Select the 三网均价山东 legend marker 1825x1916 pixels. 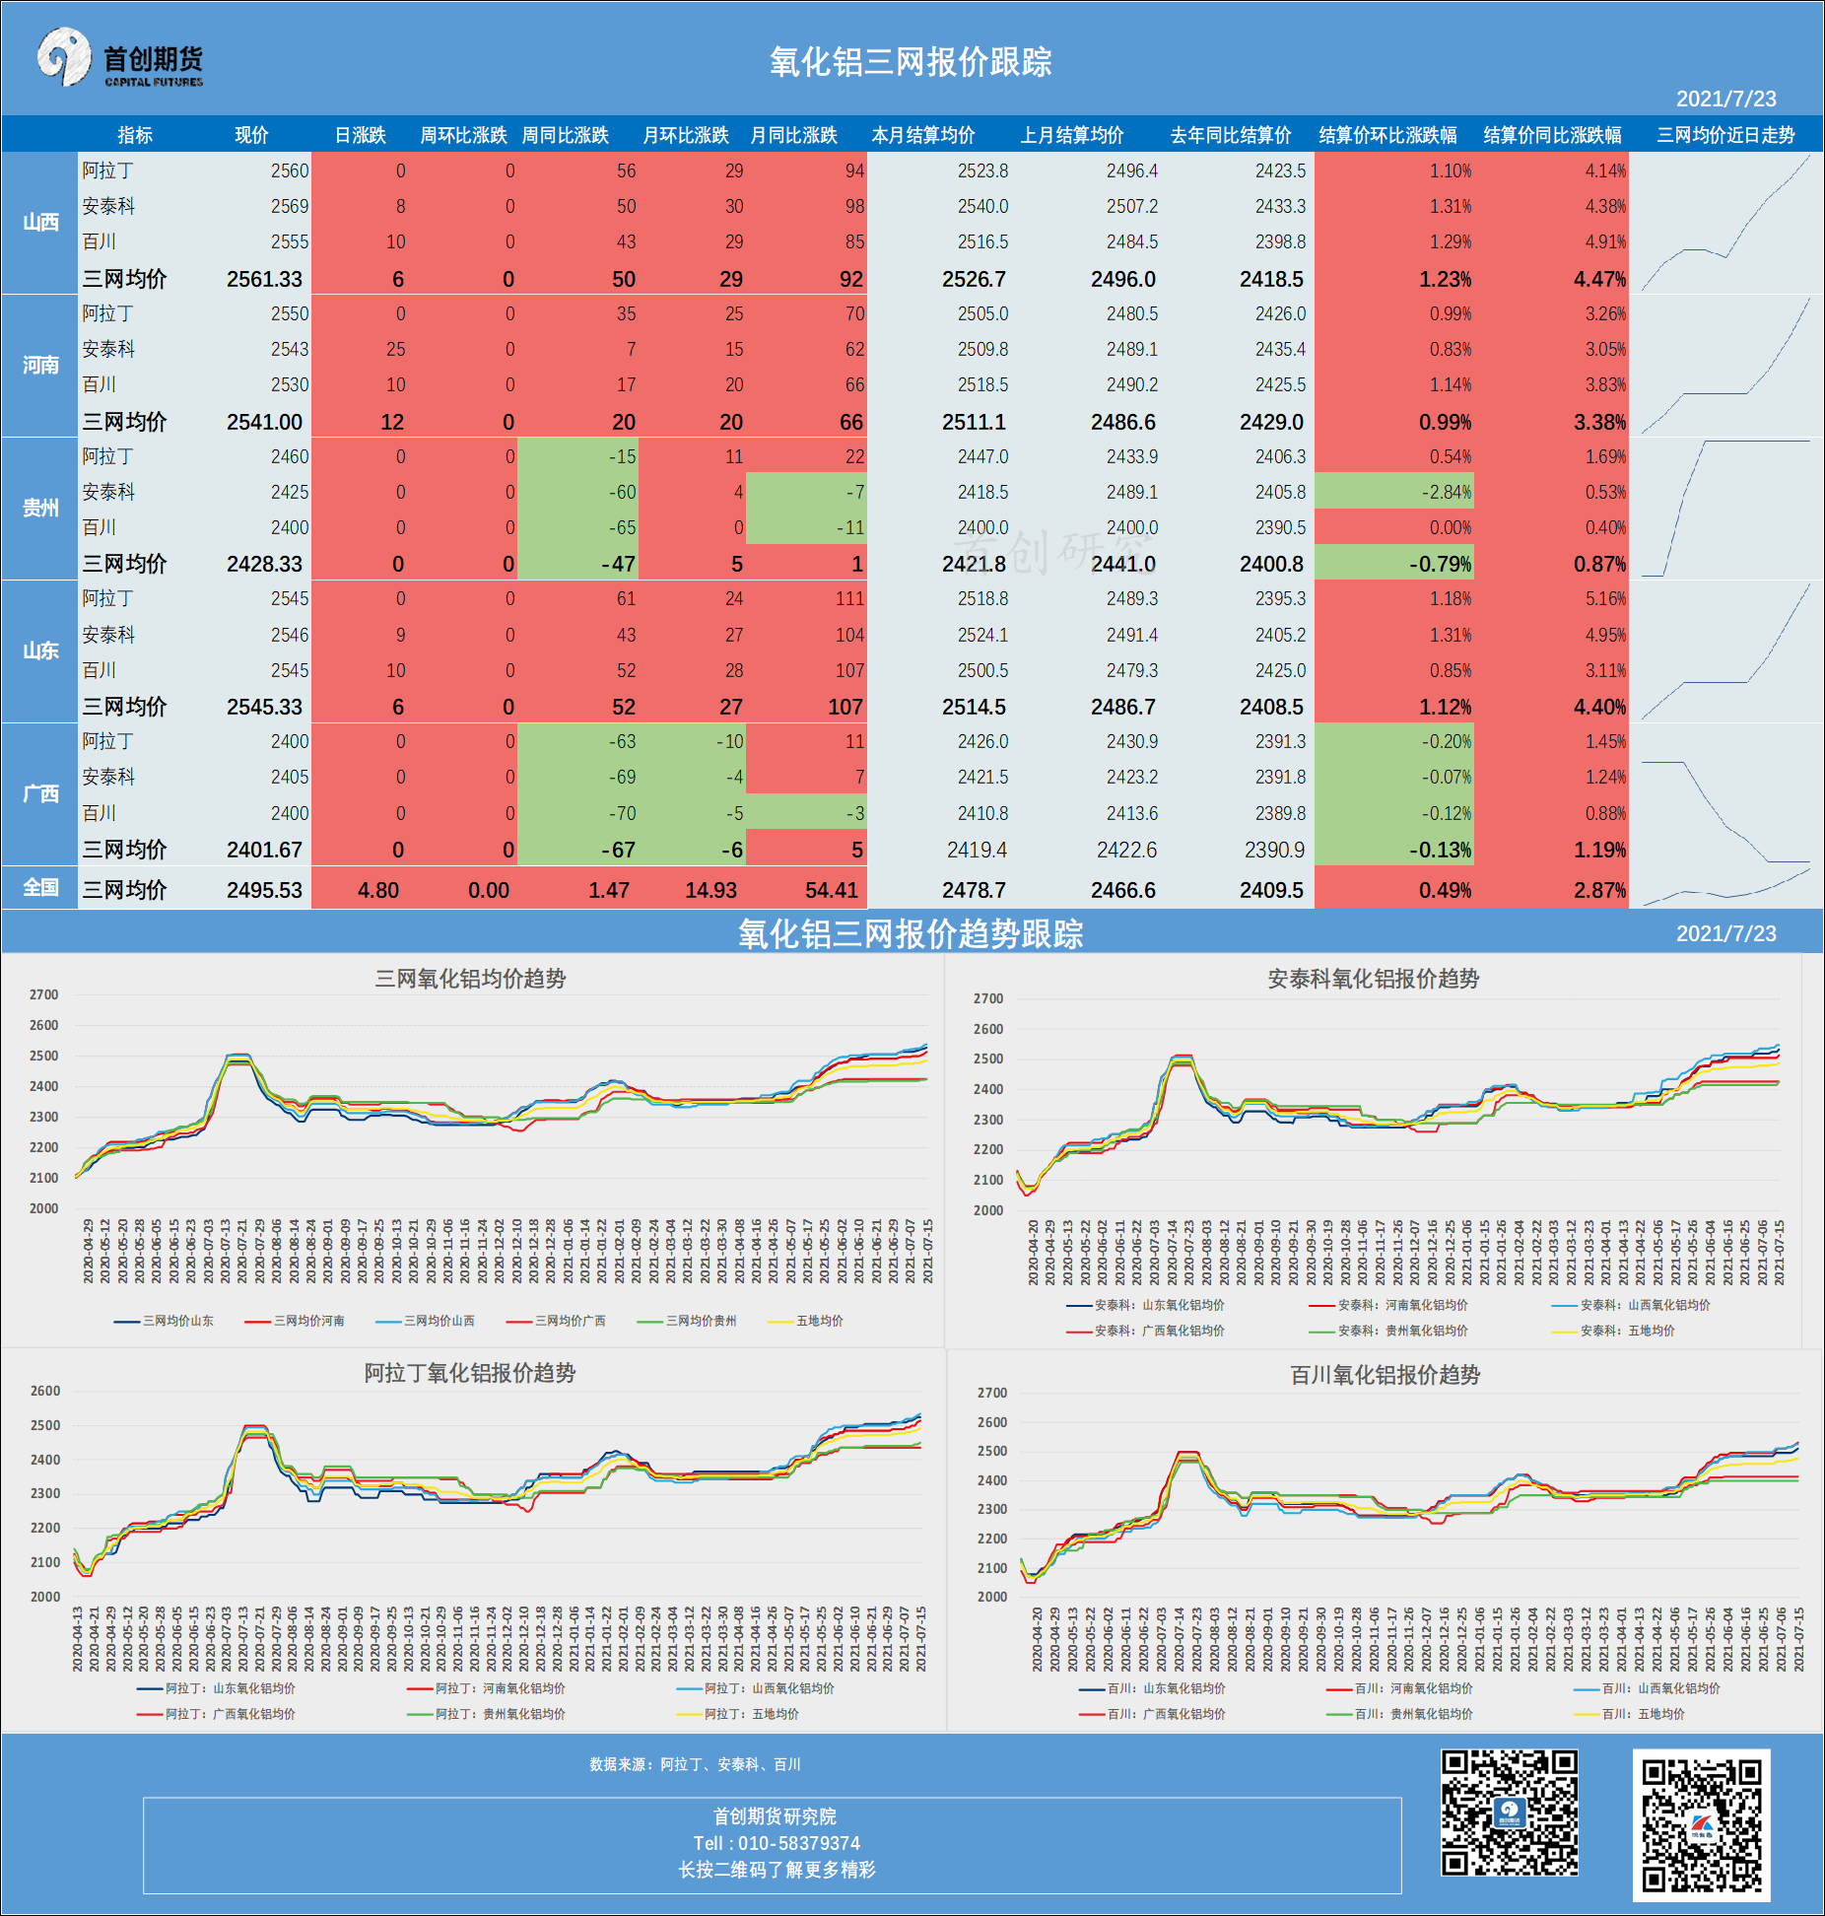point(127,1321)
